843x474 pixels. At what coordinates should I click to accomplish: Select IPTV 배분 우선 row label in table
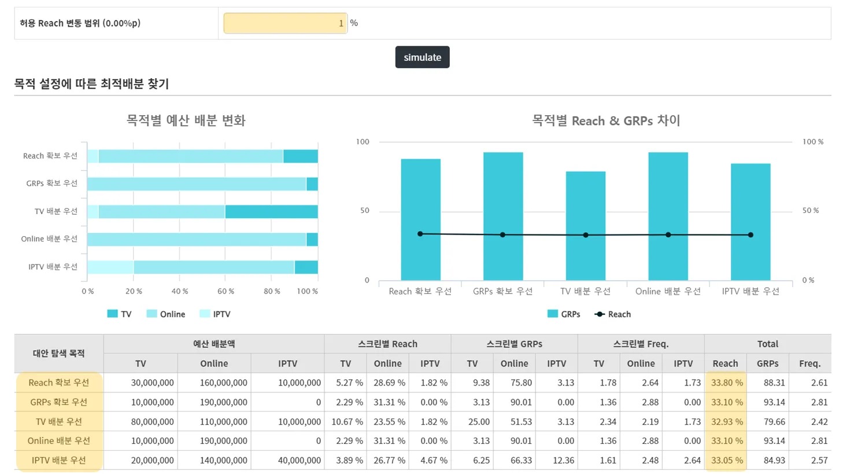point(59,460)
